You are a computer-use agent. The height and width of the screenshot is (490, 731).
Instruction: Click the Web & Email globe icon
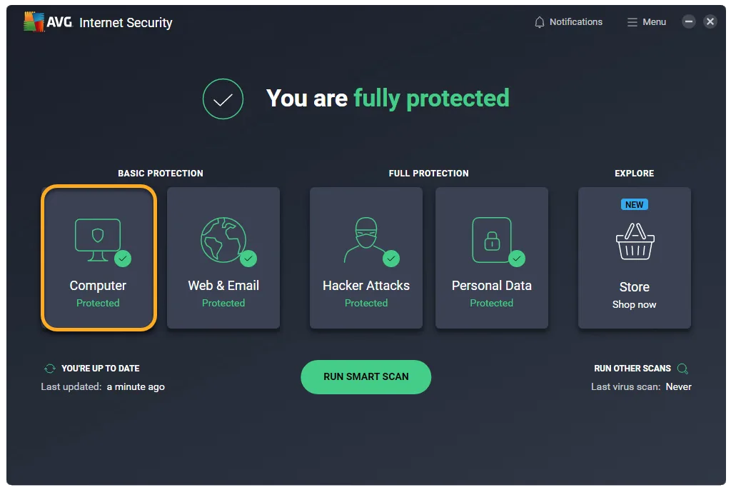pyautogui.click(x=223, y=239)
